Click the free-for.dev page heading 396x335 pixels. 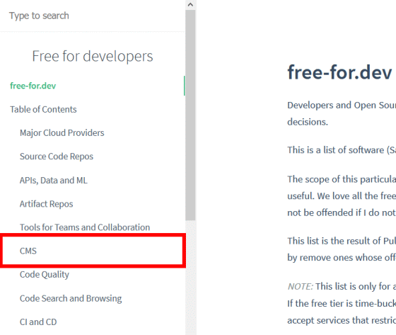click(x=339, y=73)
